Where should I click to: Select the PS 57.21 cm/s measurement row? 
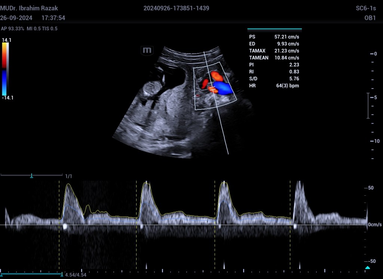tap(274, 37)
